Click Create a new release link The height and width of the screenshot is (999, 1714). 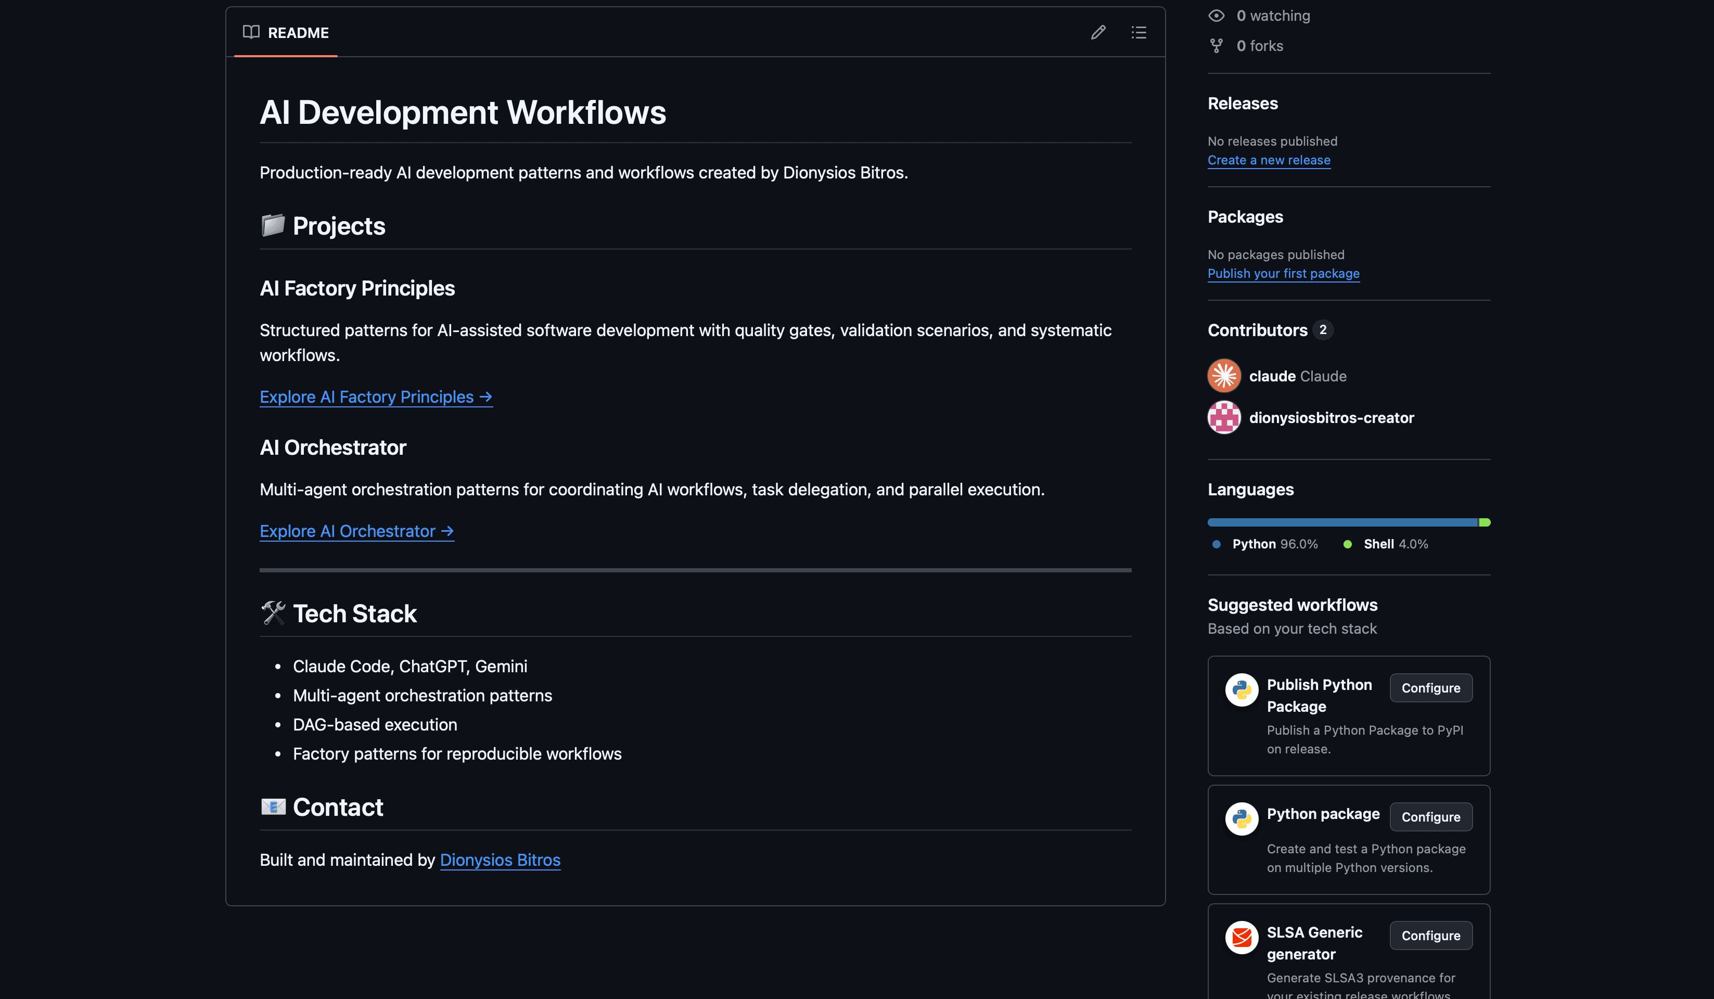click(1269, 160)
